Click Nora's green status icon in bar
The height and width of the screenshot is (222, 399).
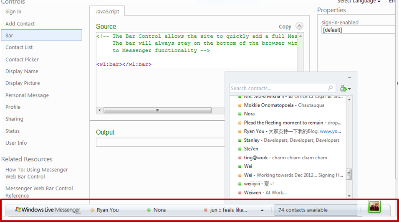[x=149, y=210]
